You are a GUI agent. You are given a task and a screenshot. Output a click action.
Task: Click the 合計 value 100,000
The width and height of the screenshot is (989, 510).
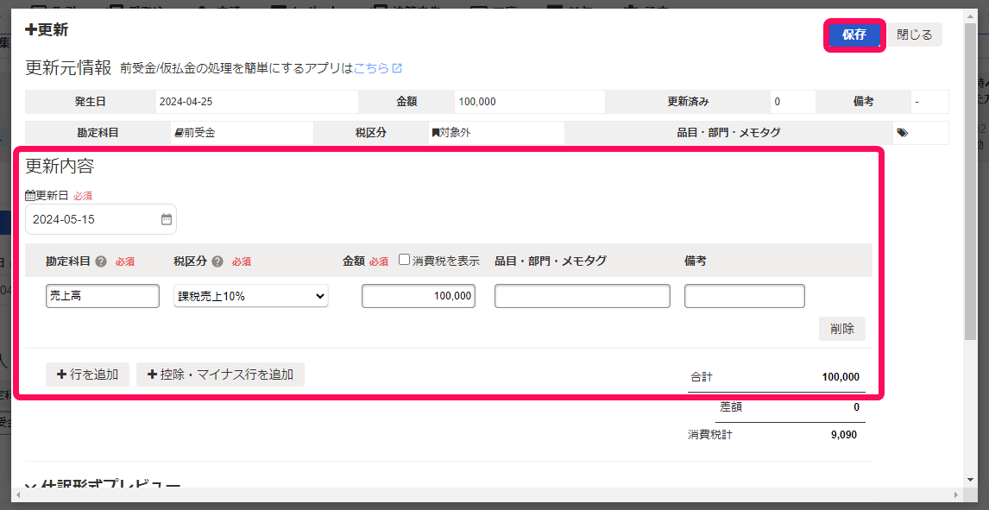pyautogui.click(x=841, y=377)
